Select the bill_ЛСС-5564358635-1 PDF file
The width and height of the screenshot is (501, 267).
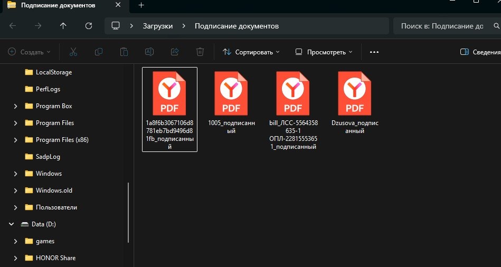[293, 110]
